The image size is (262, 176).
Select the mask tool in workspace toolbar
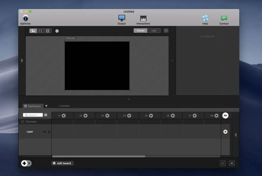[x=48, y=31]
